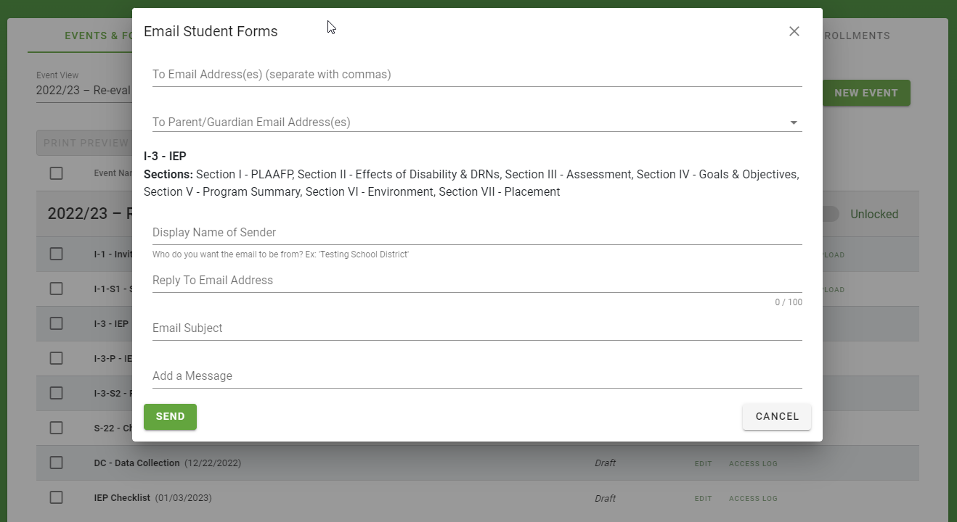Click the New Event button
957x522 pixels.
click(x=866, y=93)
